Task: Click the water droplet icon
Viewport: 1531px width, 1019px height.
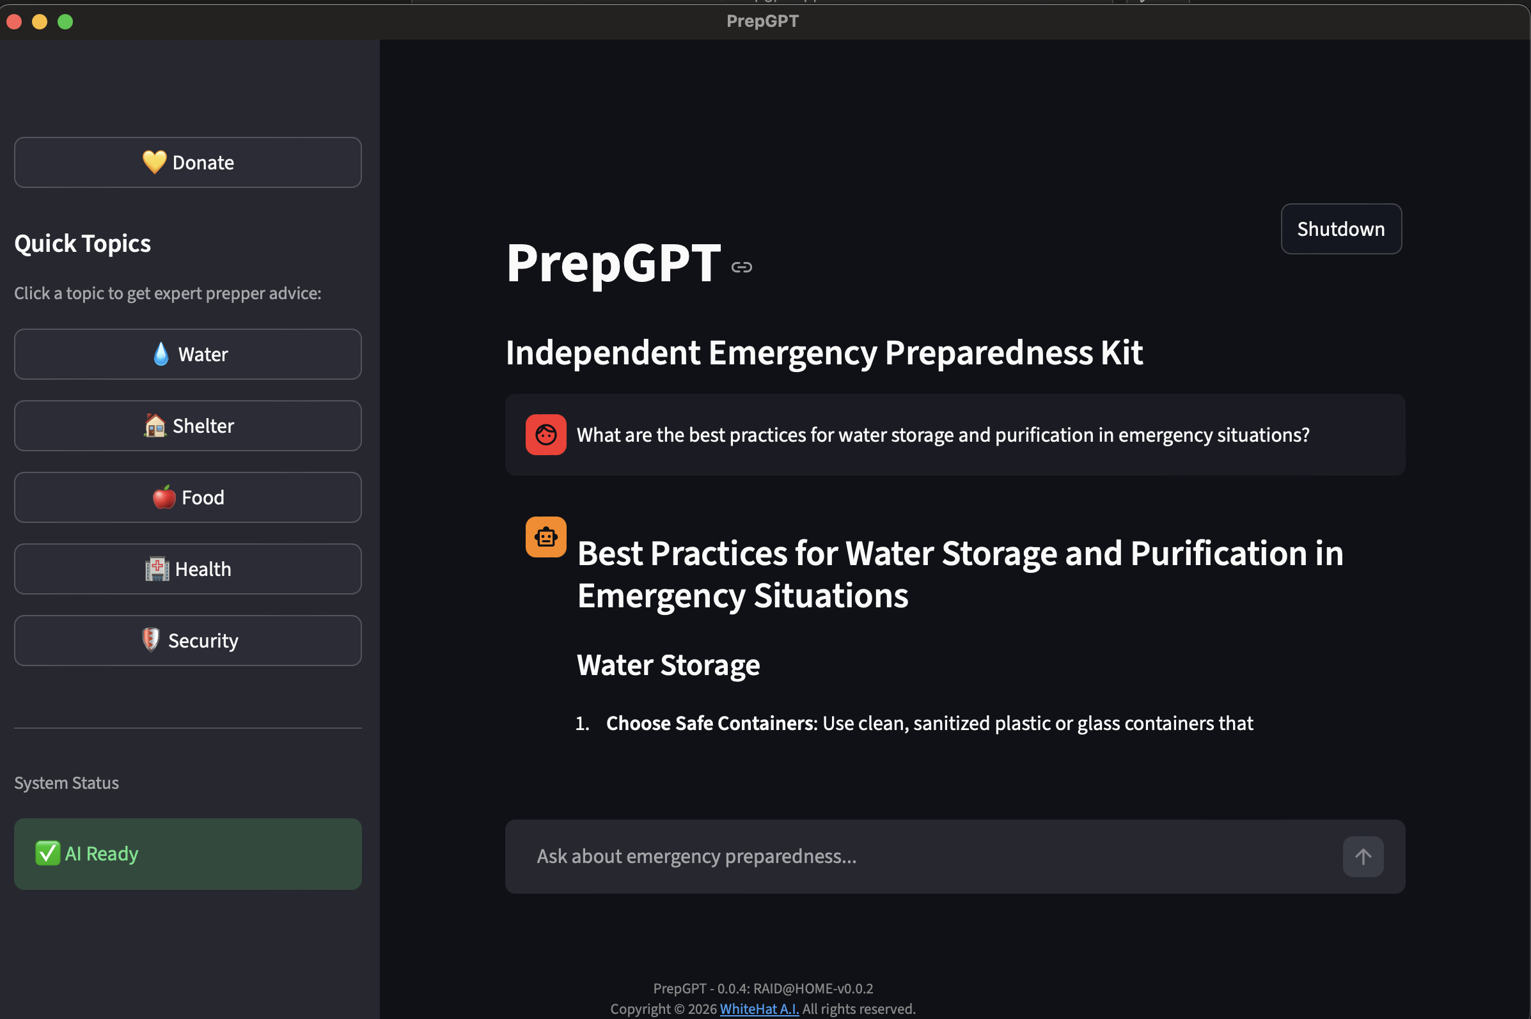Action: 161,354
